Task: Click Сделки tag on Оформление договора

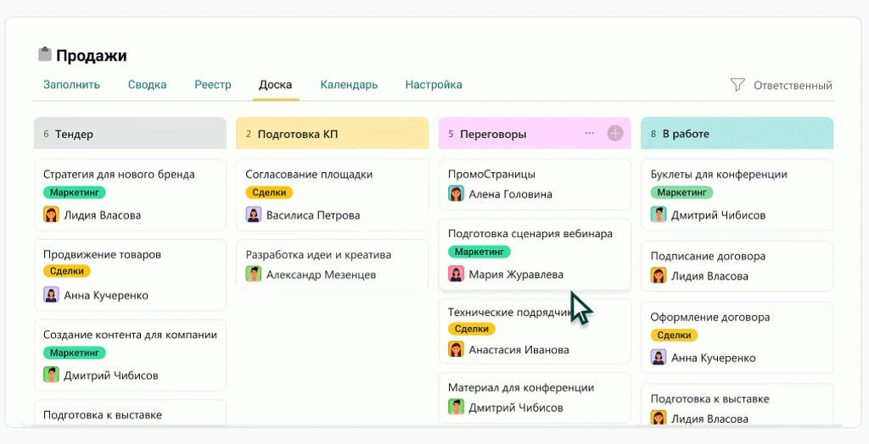Action: tap(674, 336)
